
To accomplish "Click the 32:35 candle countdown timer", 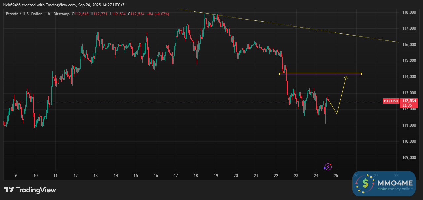I will (406, 105).
